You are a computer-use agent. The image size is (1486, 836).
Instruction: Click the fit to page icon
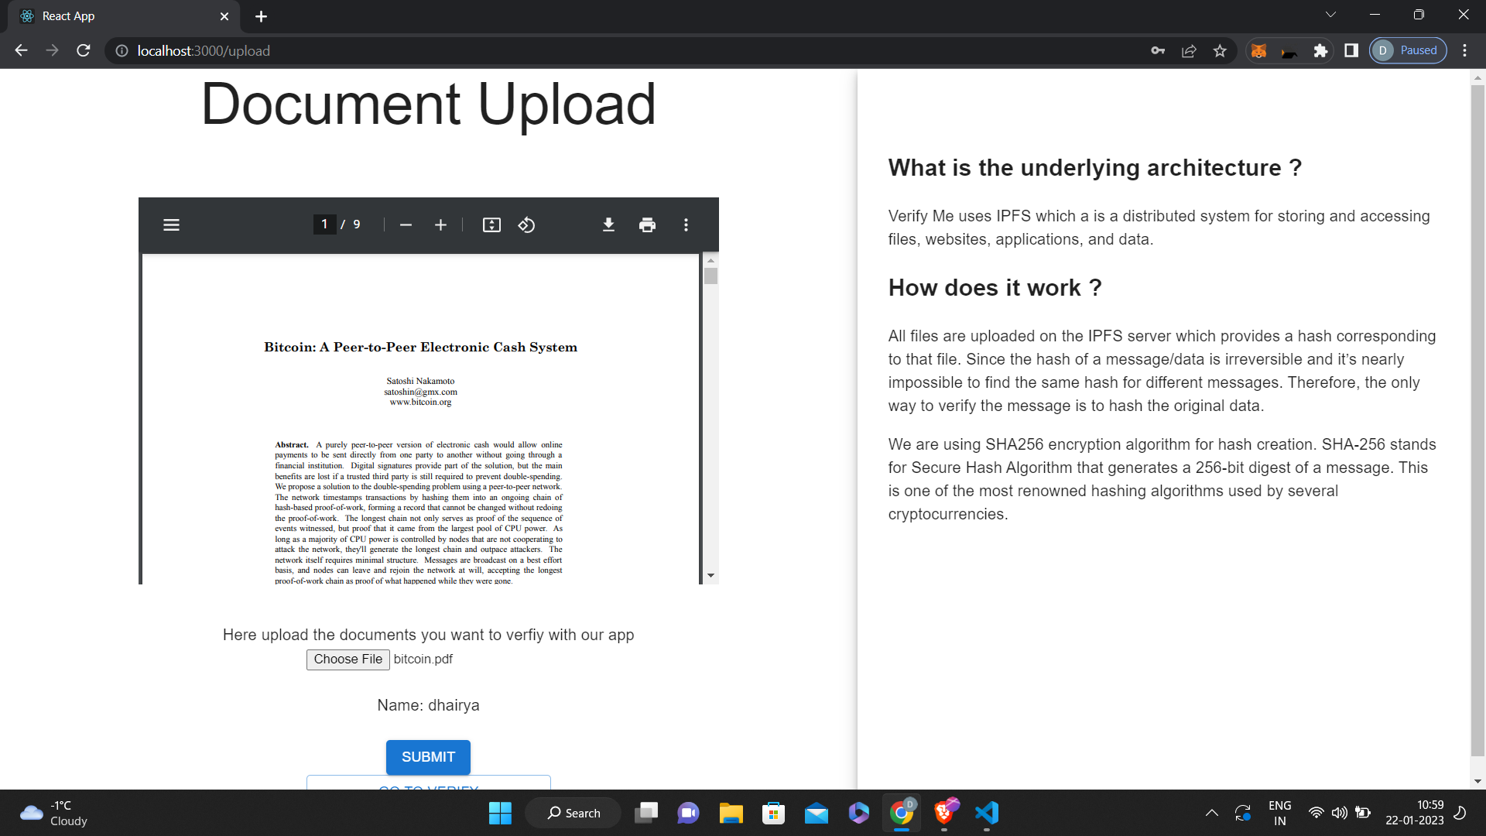491,225
